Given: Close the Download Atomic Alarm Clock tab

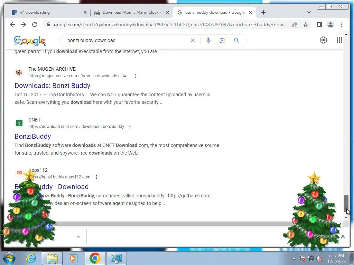Looking at the screenshot, I should [x=168, y=12].
